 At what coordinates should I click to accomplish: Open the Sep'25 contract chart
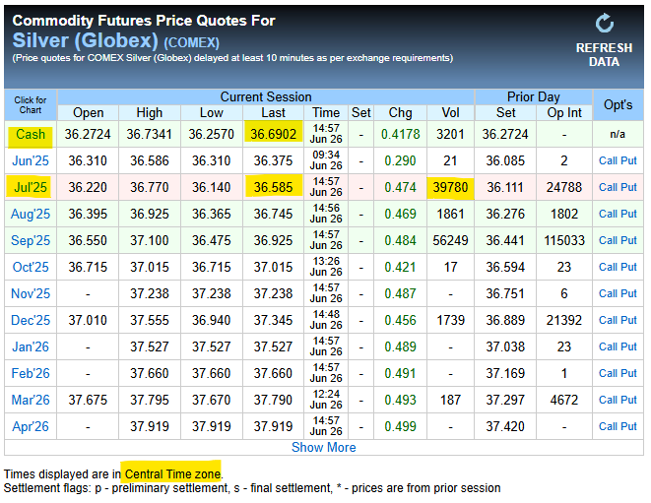pos(31,240)
